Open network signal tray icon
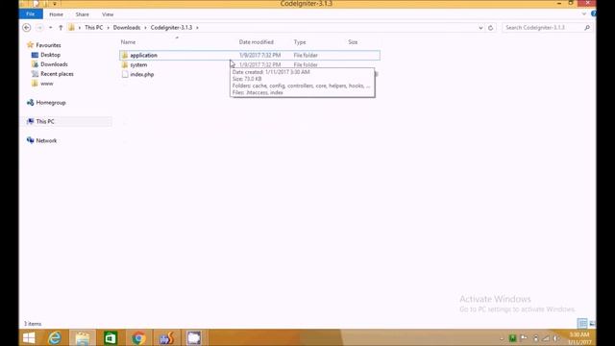The width and height of the screenshot is (615, 346). pos(546,337)
